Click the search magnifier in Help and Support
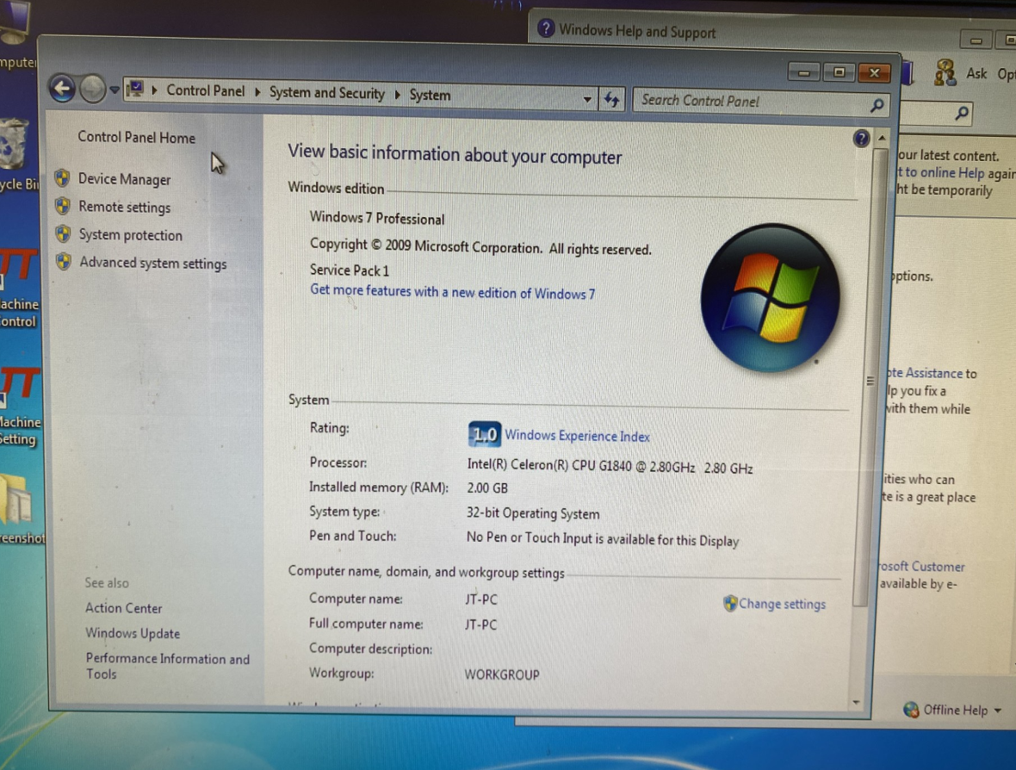This screenshot has height=770, width=1016. pos(963,114)
